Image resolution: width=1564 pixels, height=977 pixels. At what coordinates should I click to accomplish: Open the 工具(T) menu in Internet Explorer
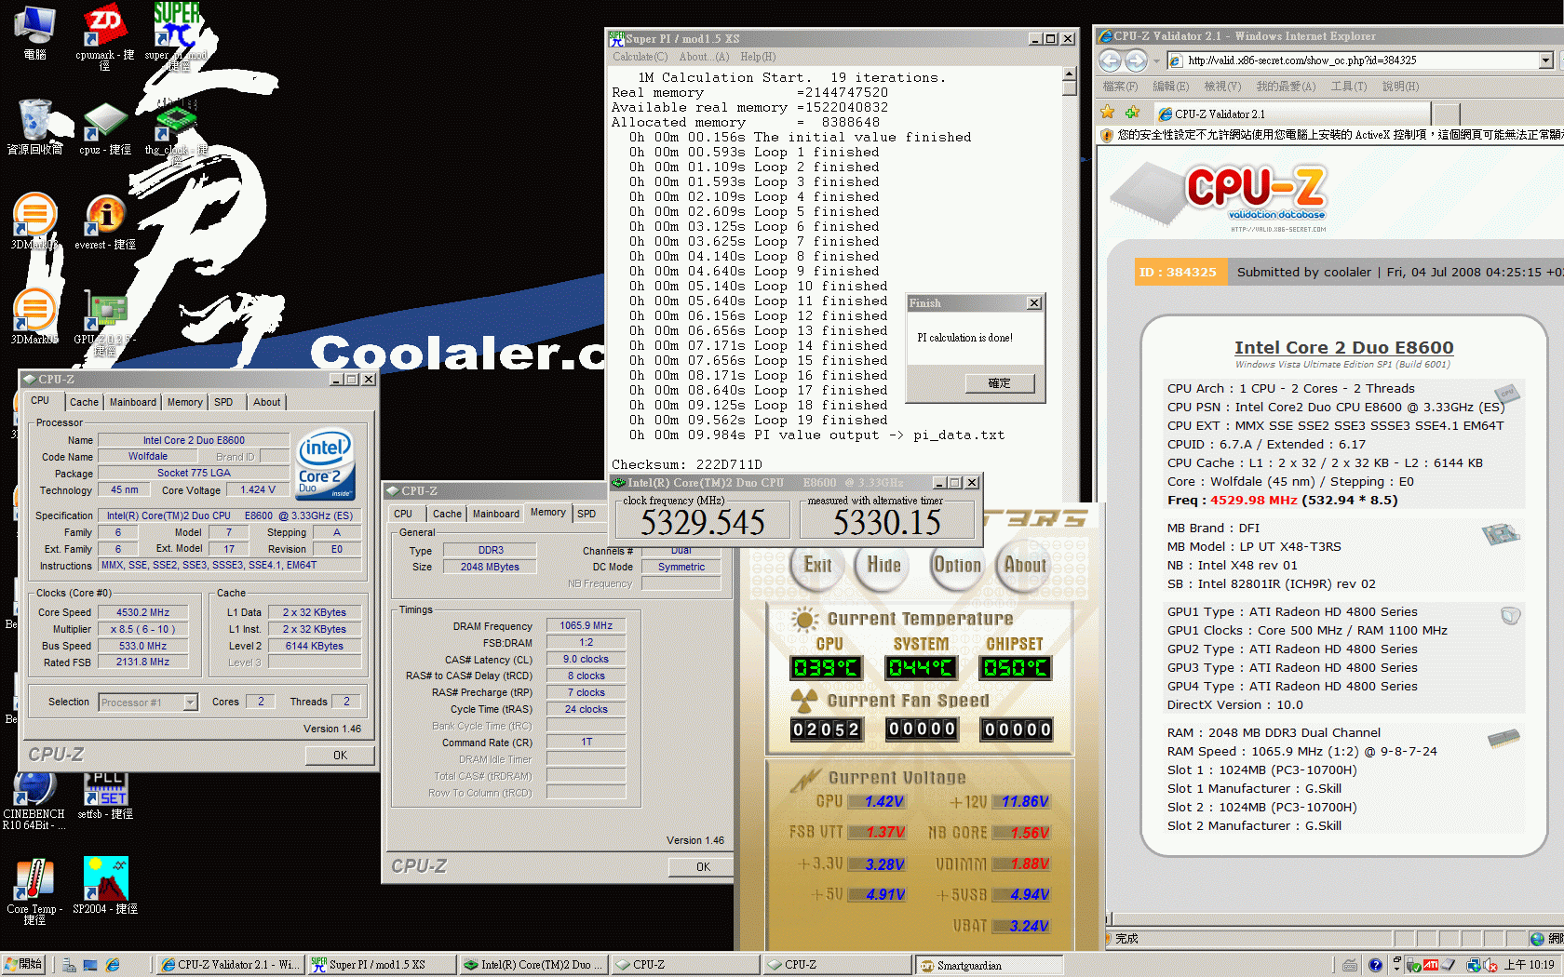click(x=1348, y=87)
